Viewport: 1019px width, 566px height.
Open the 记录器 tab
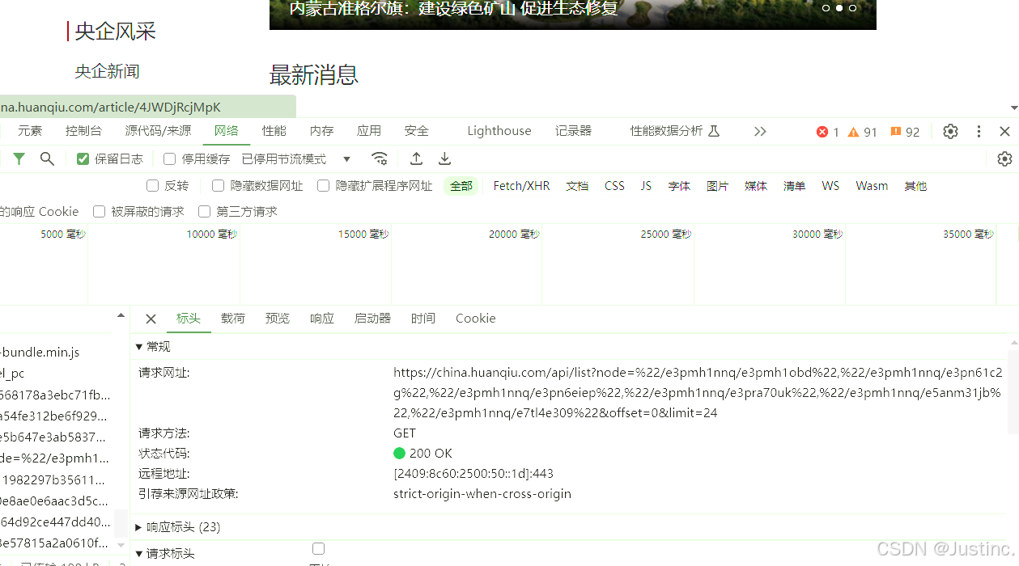(573, 131)
